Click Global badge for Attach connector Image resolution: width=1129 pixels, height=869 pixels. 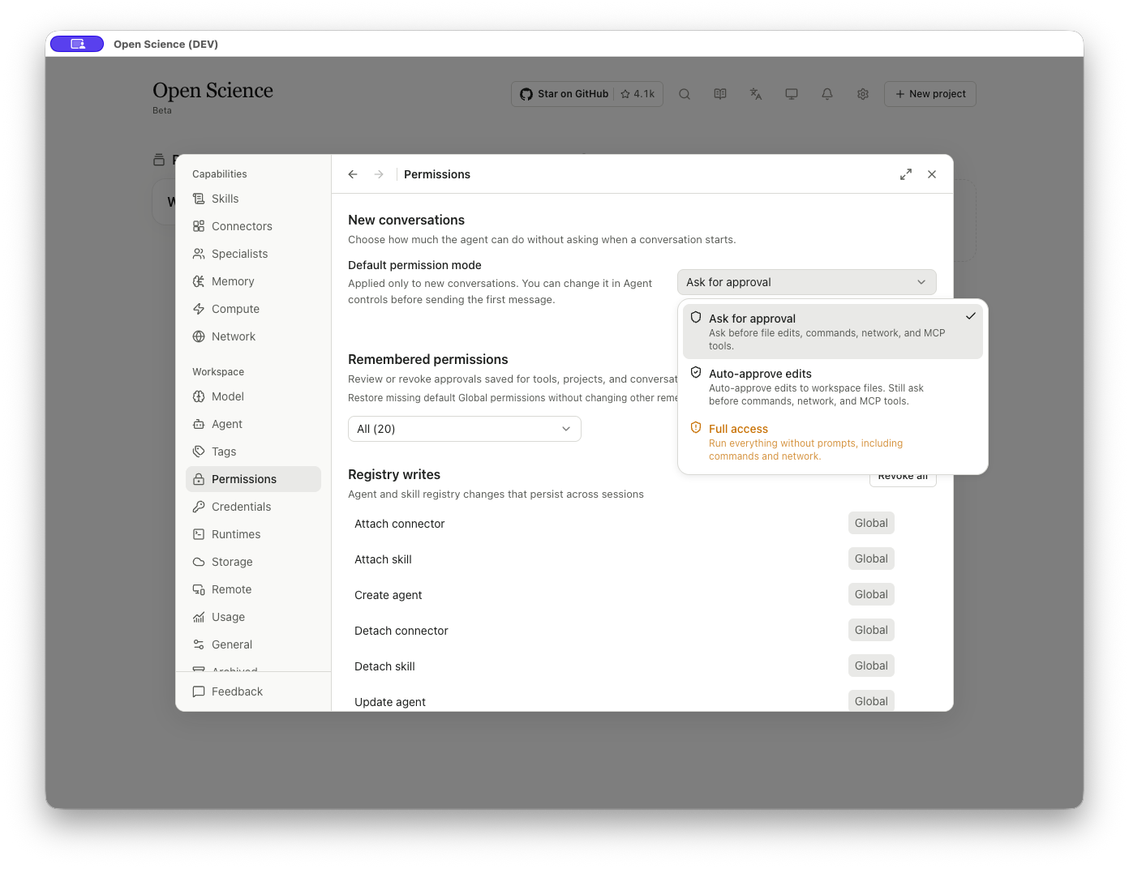pos(871,523)
